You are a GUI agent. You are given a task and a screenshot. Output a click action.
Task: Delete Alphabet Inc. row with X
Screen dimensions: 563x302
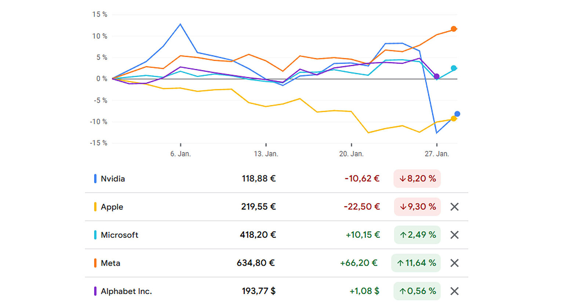pos(454,291)
